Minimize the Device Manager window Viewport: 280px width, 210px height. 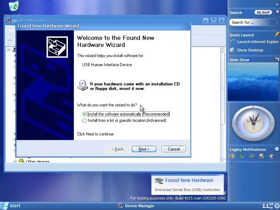[205, 21]
